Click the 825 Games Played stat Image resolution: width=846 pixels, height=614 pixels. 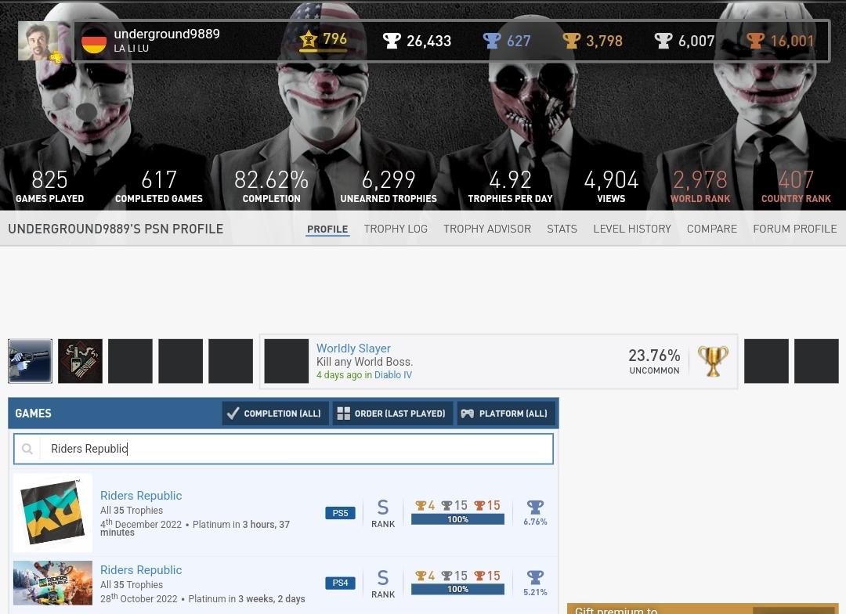49,186
